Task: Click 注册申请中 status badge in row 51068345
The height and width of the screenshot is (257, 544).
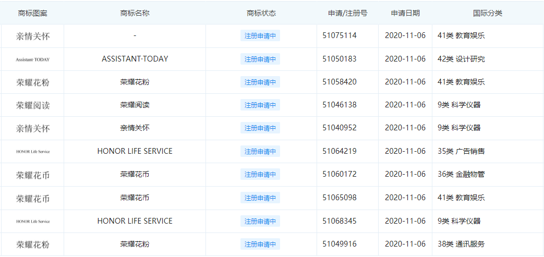Action: [260, 221]
